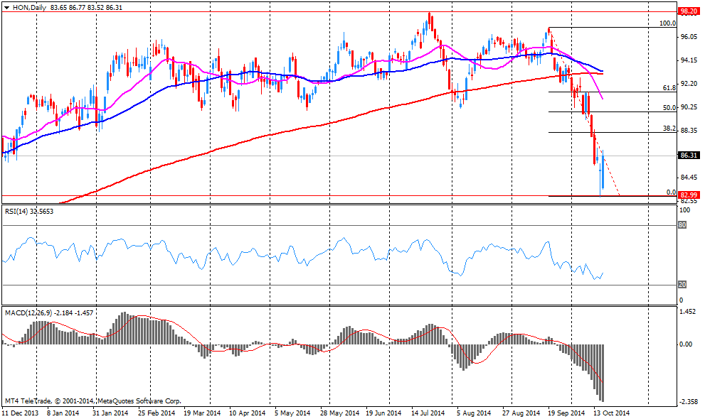Click the RSI 80 level marker

682,225
